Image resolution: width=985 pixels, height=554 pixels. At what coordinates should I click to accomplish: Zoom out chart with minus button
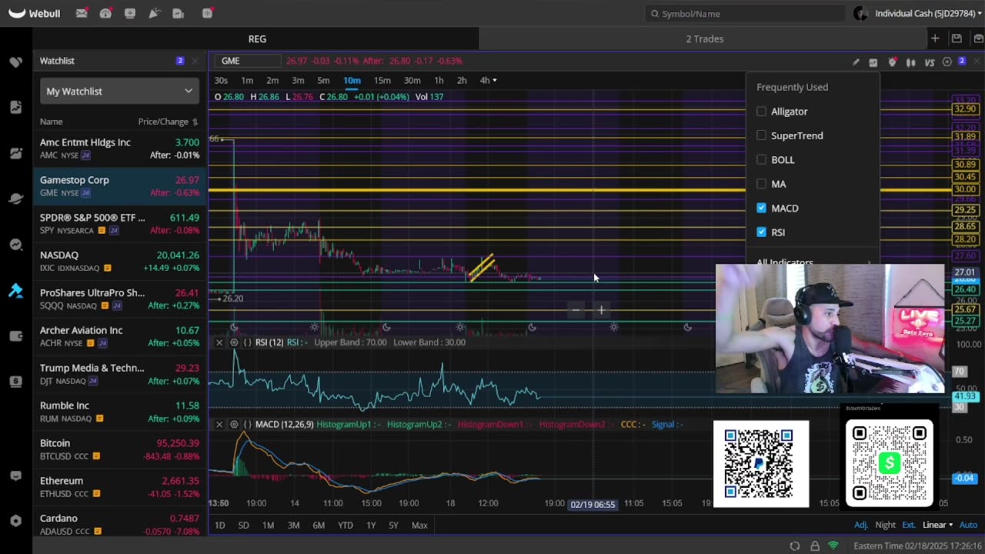coord(576,310)
